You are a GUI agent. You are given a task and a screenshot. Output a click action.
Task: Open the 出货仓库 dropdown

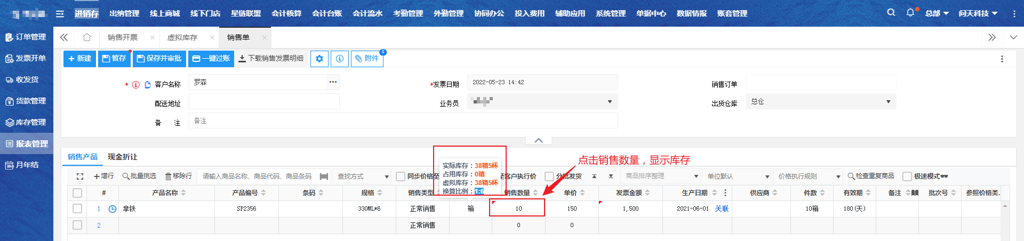[x=821, y=102]
